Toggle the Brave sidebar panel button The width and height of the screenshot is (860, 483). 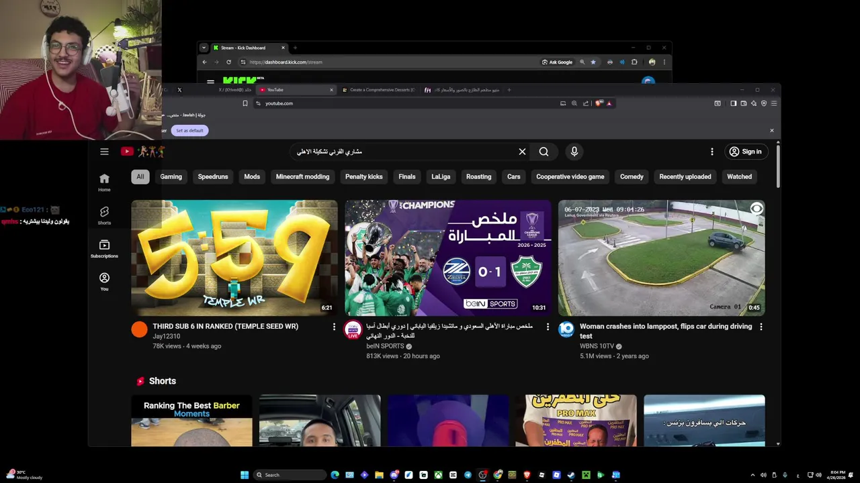734,103
